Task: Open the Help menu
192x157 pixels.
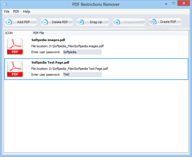Action: click(27, 12)
